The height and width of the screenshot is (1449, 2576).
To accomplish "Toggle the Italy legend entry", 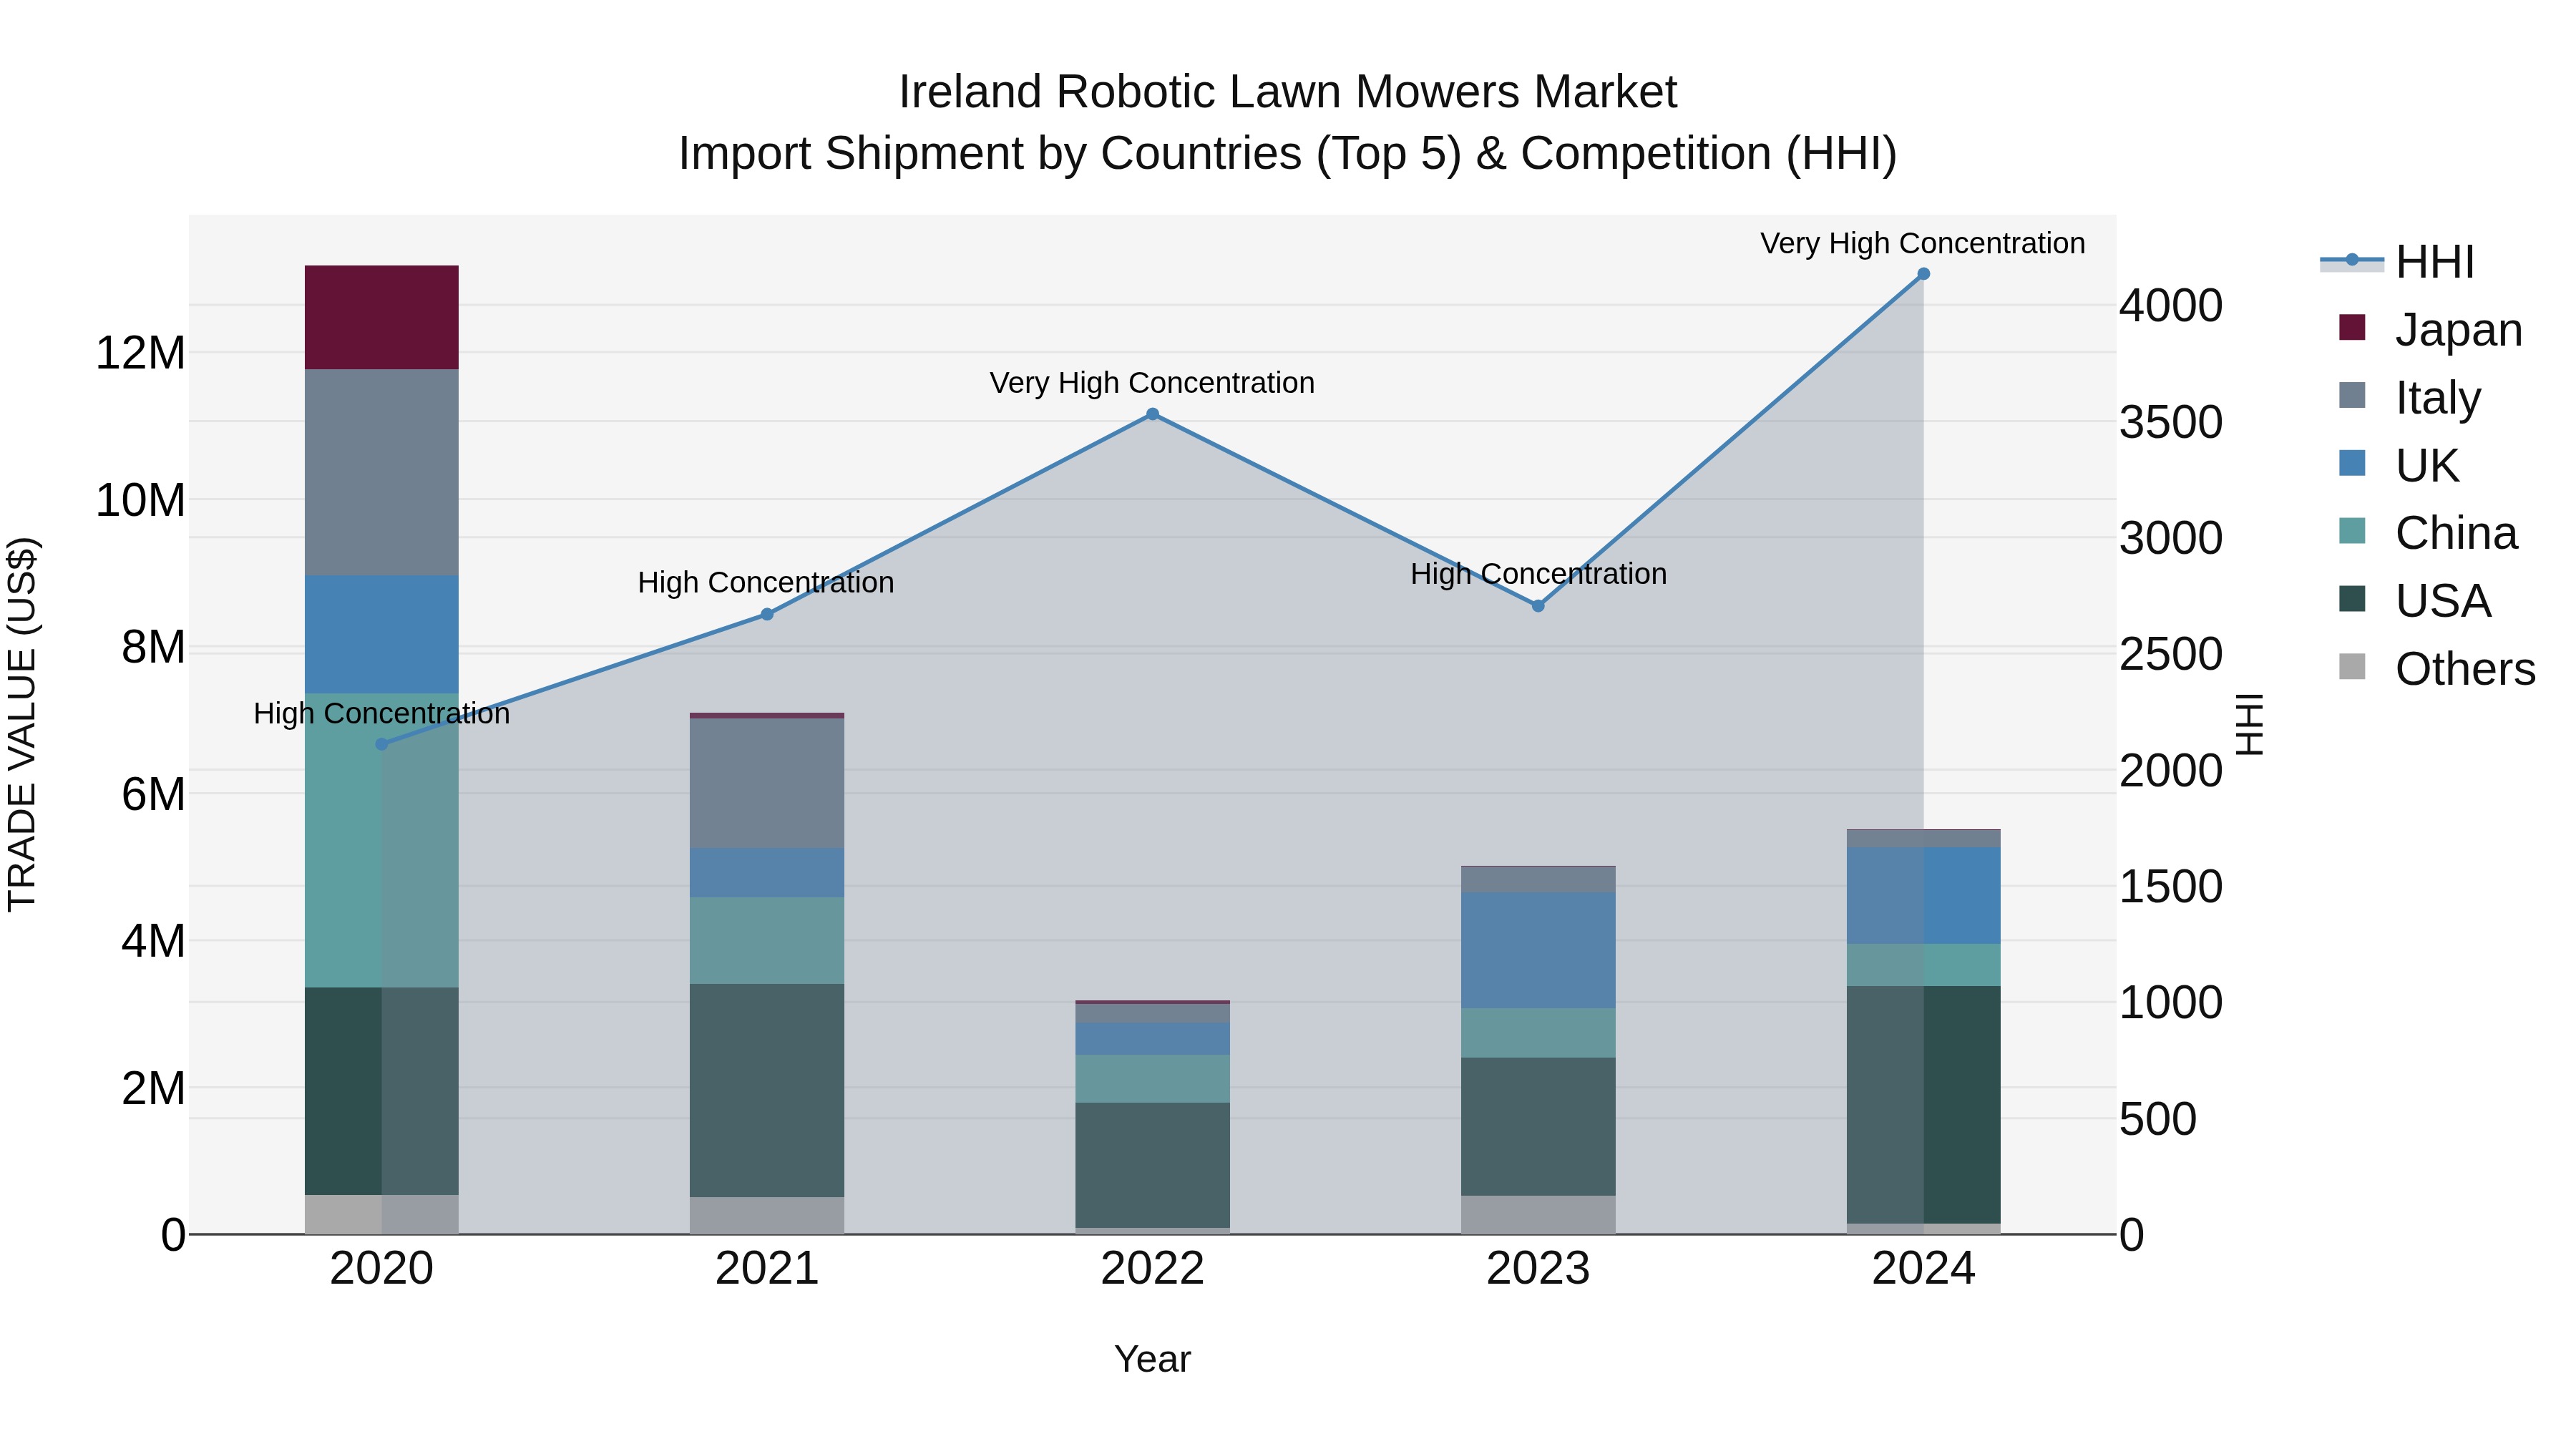I will click(2410, 397).
